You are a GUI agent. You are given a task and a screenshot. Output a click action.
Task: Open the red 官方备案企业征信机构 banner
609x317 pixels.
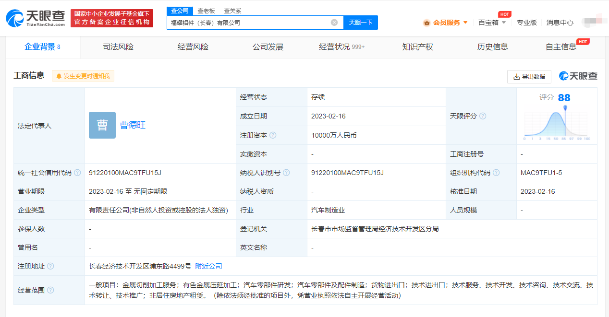pyautogui.click(x=112, y=18)
